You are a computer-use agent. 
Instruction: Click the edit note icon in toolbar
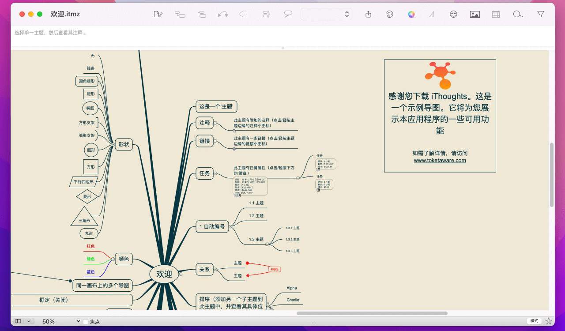[158, 14]
